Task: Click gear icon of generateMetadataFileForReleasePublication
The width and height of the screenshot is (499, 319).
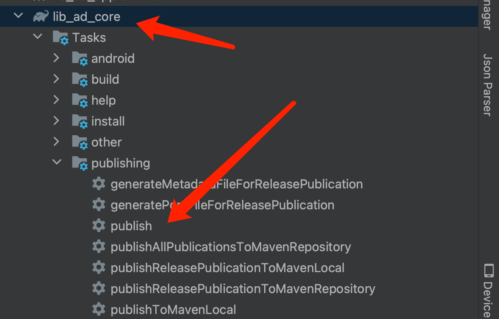Action: [99, 184]
